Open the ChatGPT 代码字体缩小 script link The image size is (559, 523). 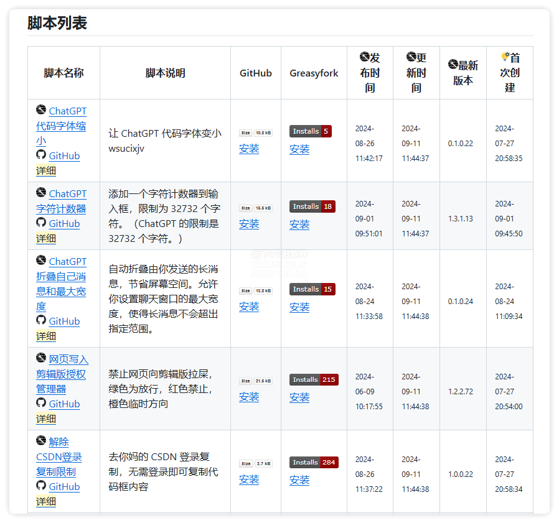61,126
